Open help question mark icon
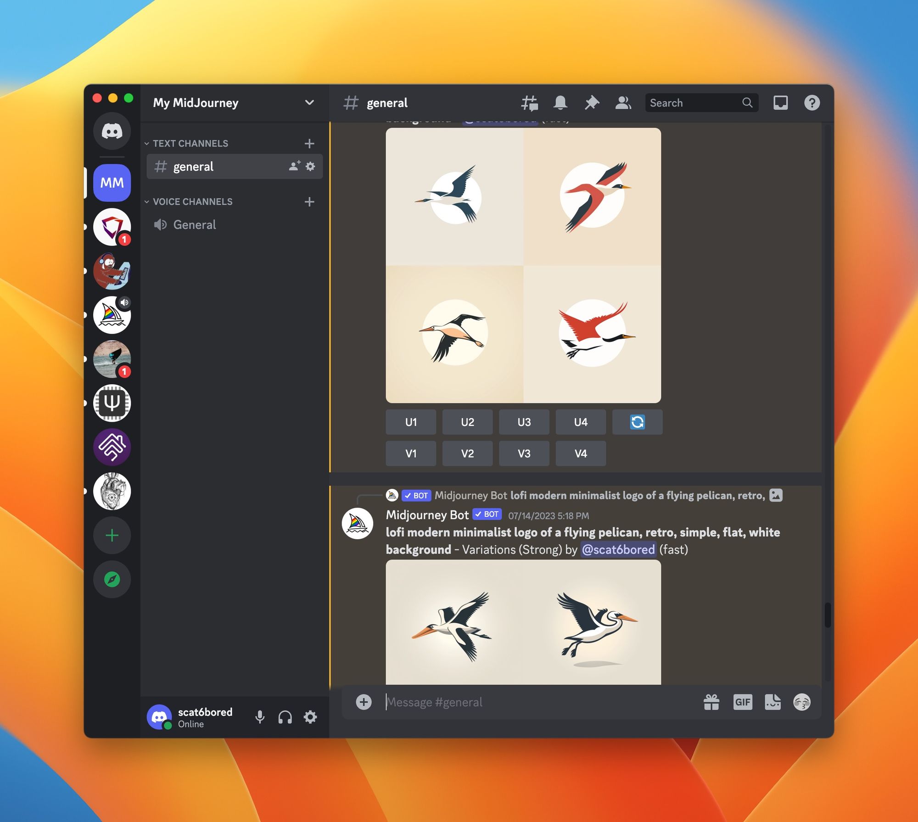The image size is (918, 822). point(812,103)
